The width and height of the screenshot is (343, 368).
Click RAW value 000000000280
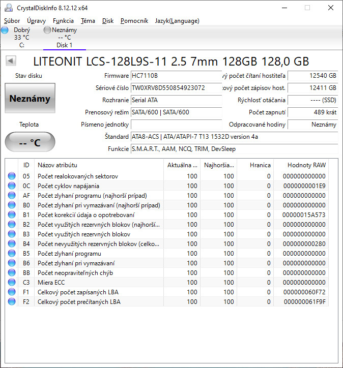click(x=304, y=244)
